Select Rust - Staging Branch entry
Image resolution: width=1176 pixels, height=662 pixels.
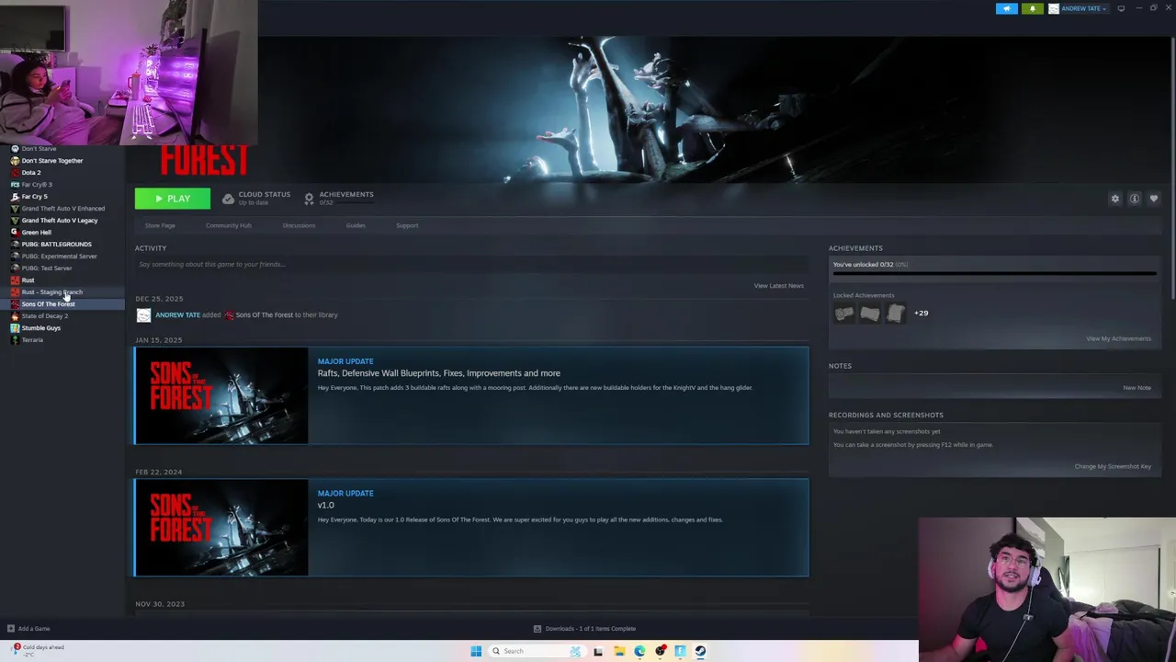click(51, 292)
